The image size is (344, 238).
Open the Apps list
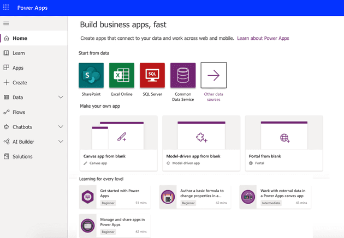(x=34, y=68)
